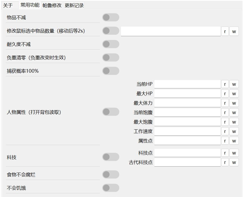Enable 修改鼠标选中物品数量 toggle

coord(110,31)
